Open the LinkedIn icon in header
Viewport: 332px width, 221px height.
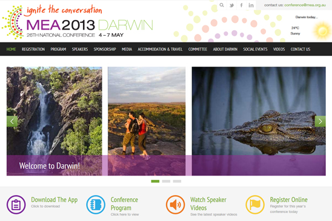coord(251,5)
